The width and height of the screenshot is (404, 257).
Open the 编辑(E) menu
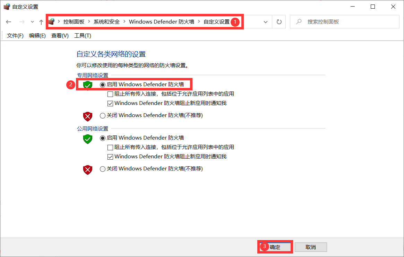point(37,36)
